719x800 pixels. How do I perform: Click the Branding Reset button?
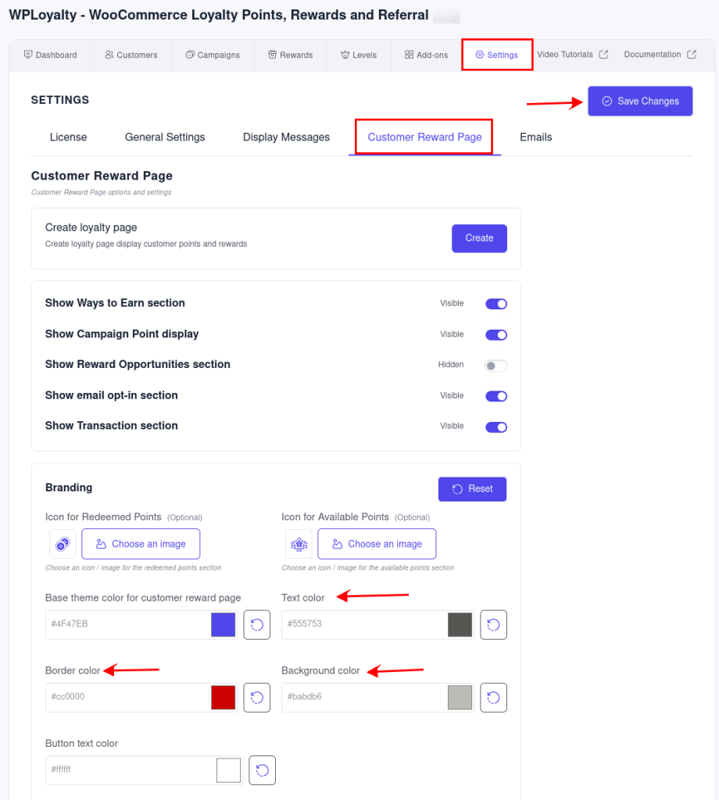473,489
